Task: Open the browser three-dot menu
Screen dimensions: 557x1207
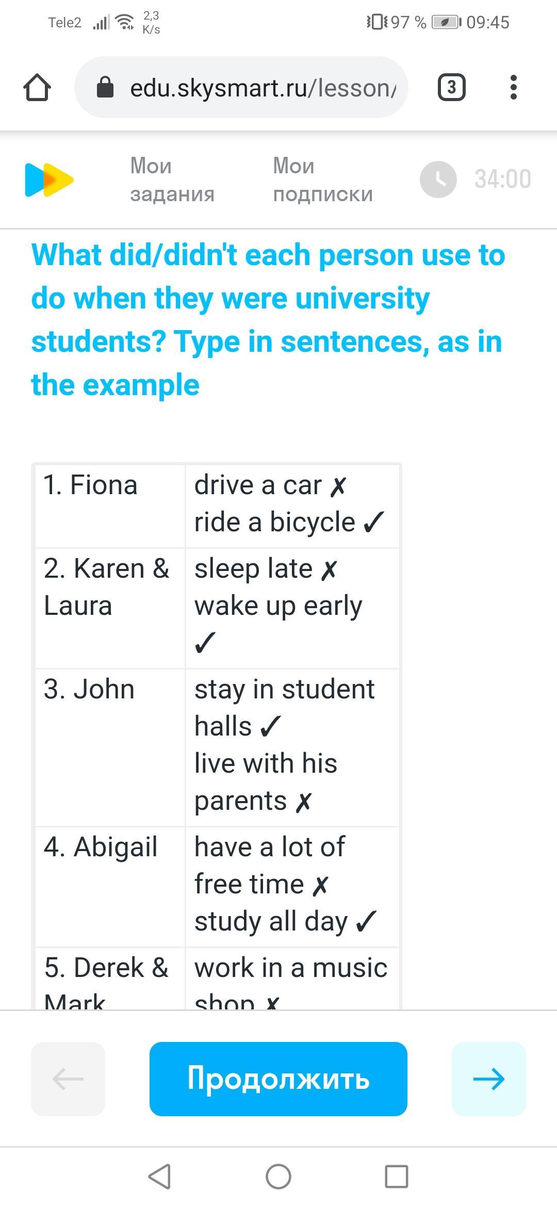Action: pos(513,87)
